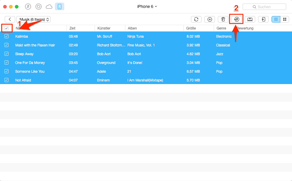Click album Ninja Tuna
Image resolution: width=292 pixels, height=181 pixels.
click(x=135, y=36)
